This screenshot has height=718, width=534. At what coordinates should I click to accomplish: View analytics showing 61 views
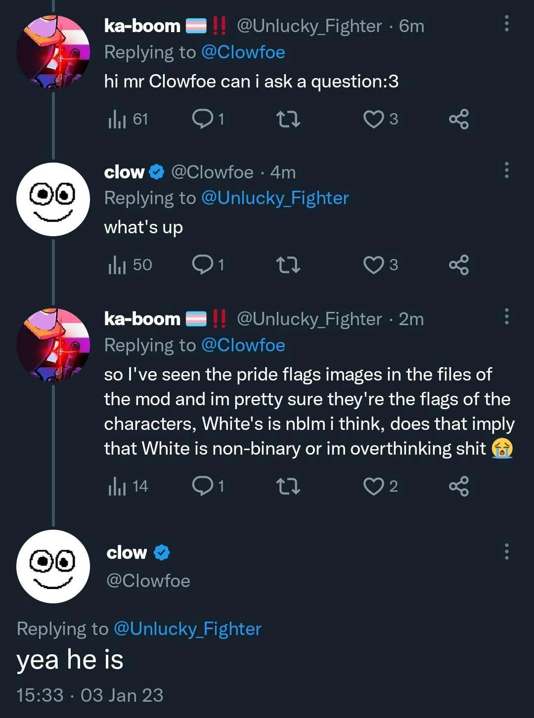pos(128,120)
